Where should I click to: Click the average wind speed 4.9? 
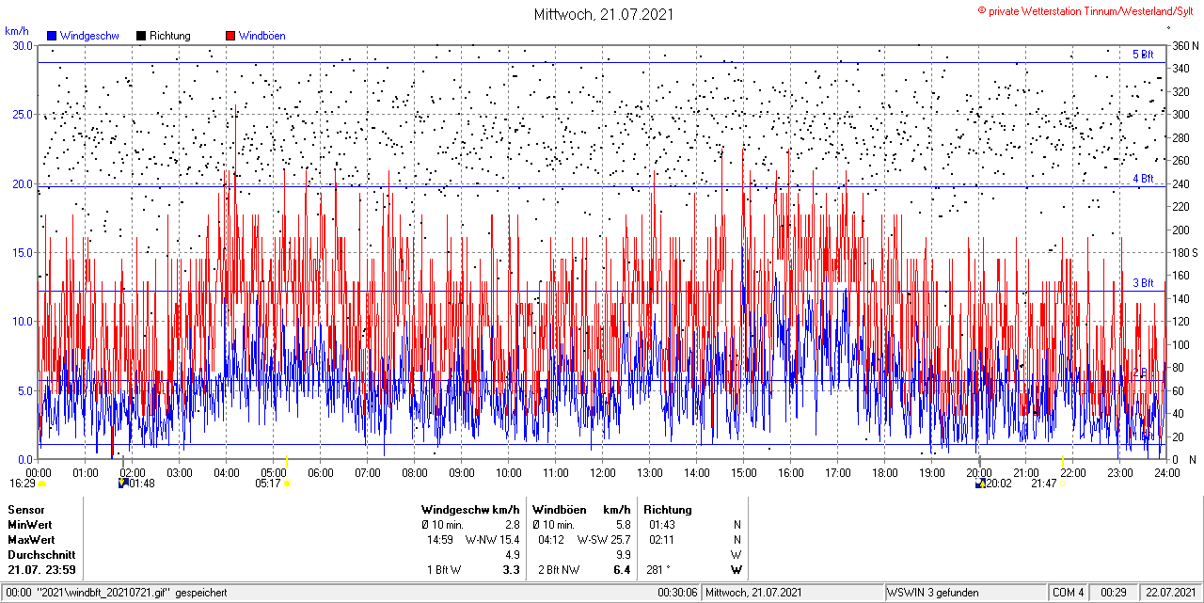click(513, 555)
